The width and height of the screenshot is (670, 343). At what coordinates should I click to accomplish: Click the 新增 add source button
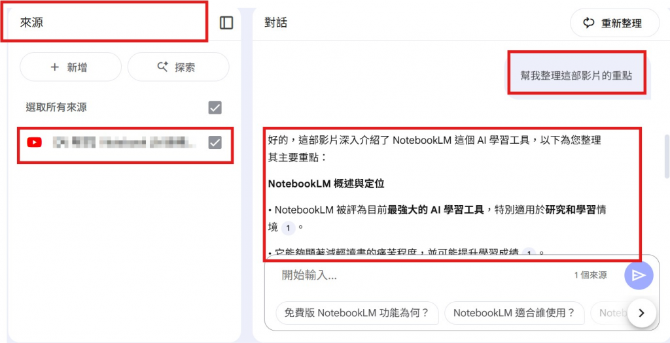coord(71,67)
